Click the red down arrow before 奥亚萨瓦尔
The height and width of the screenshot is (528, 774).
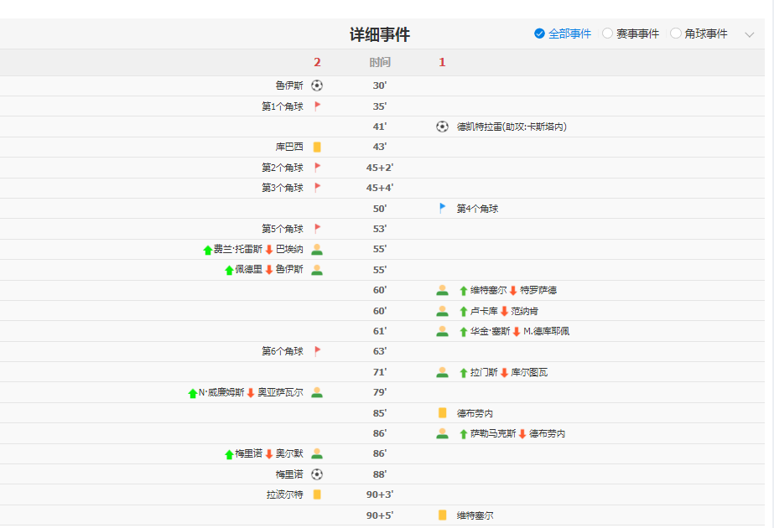pos(251,393)
